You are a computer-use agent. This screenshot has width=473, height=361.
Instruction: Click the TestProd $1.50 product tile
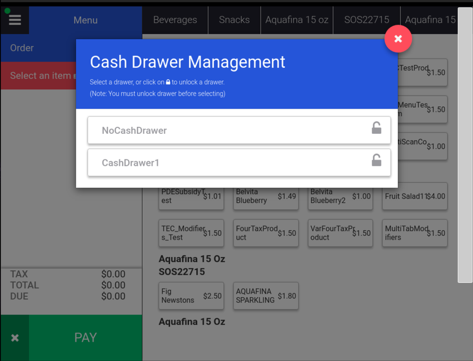point(423,72)
